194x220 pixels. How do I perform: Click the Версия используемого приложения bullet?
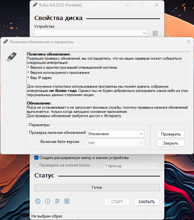pos(60,73)
